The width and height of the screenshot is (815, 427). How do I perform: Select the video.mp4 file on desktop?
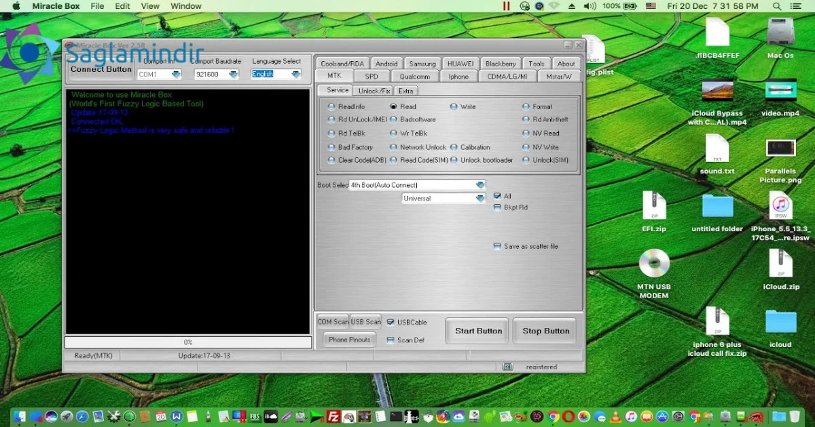click(780, 90)
